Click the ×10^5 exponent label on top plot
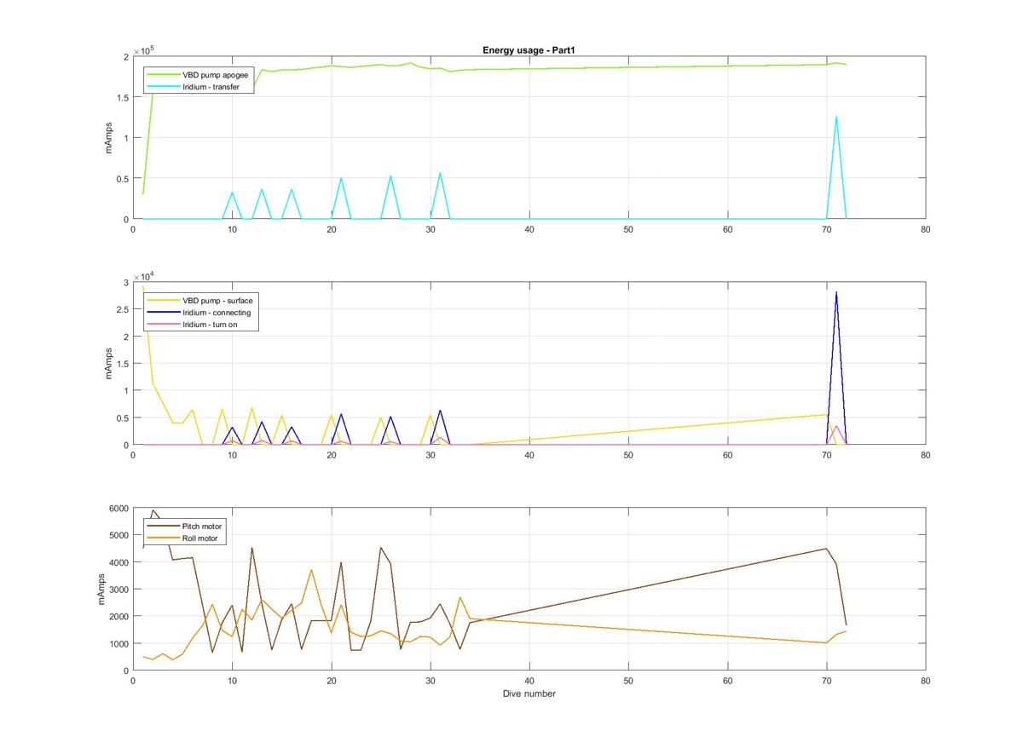Viewport: 1023px width, 754px height. (142, 51)
